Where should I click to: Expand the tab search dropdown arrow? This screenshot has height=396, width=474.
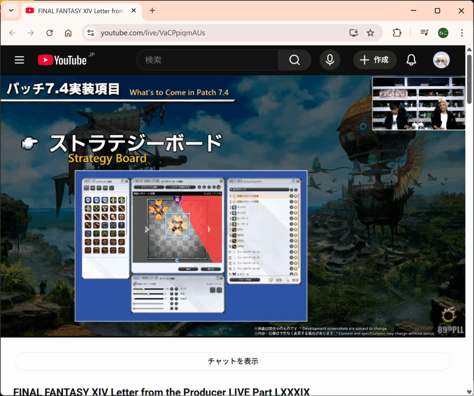coord(11,11)
